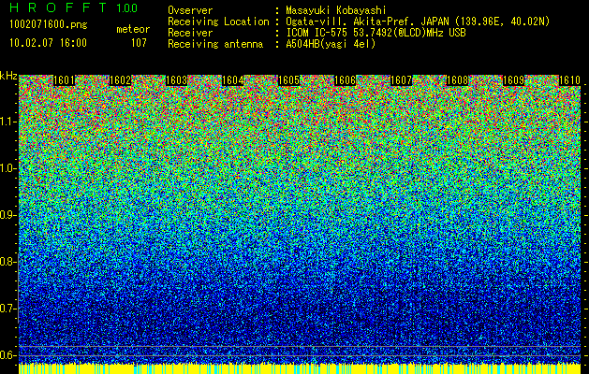Select the 1605 minute label
Image resolution: width=589 pixels, height=374 pixels.
coord(288,80)
